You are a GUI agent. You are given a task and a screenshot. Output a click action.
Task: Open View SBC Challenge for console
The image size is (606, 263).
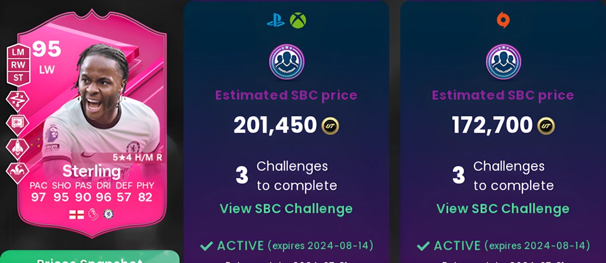pyautogui.click(x=286, y=209)
